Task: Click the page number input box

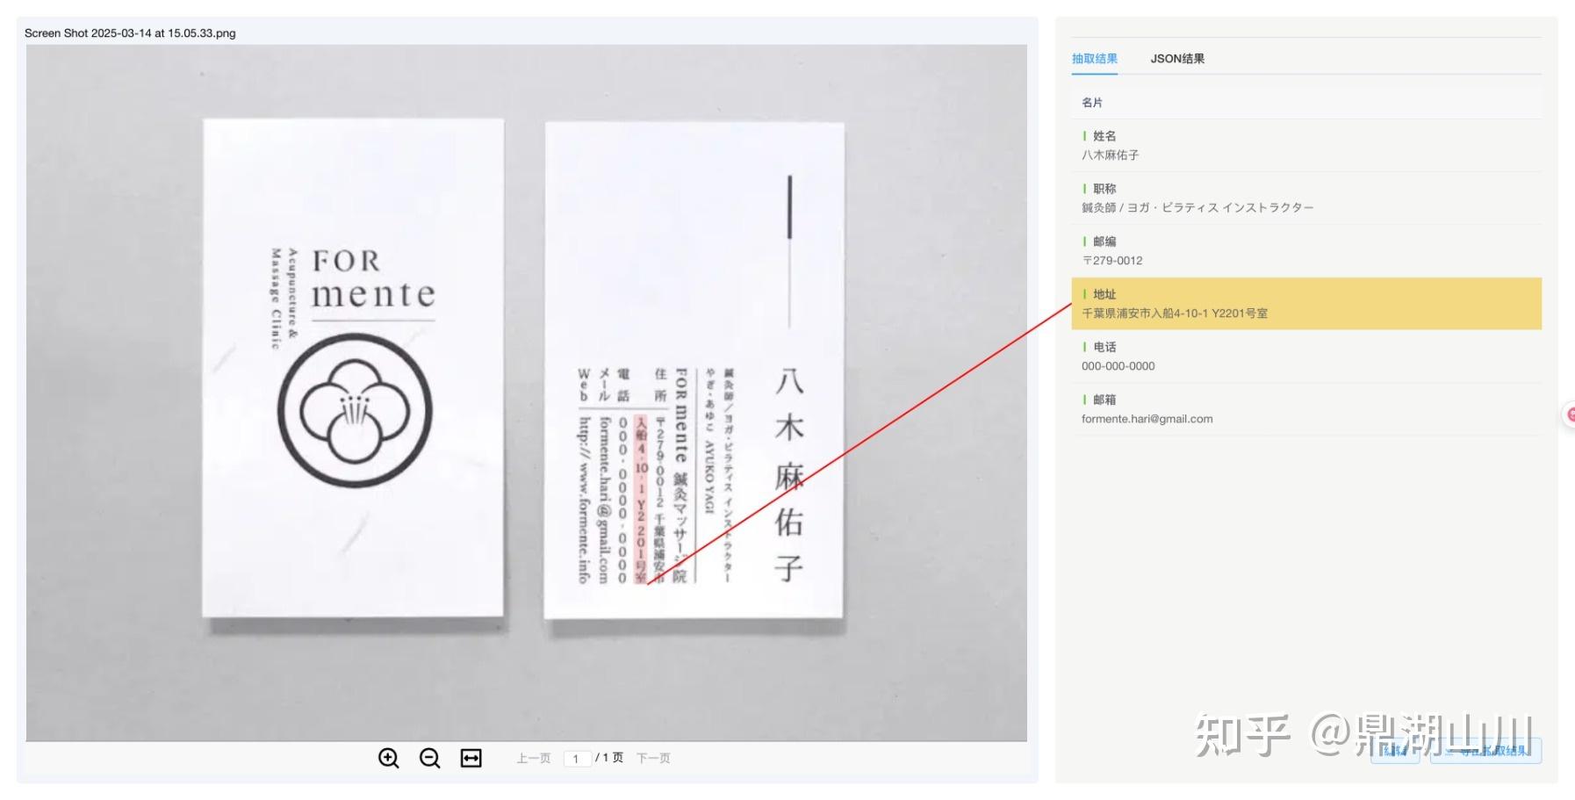Action: click(578, 758)
